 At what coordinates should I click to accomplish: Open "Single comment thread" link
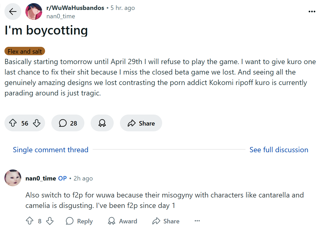point(51,150)
